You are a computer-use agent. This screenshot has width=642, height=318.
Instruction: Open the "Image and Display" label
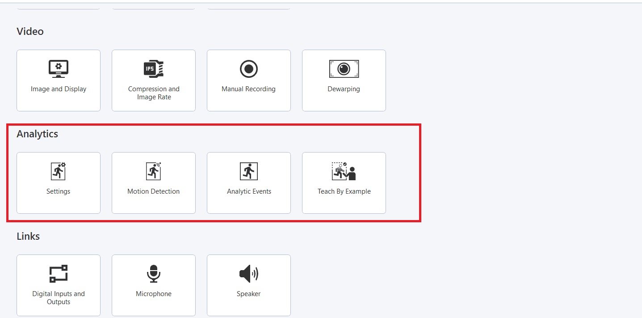[x=59, y=89]
